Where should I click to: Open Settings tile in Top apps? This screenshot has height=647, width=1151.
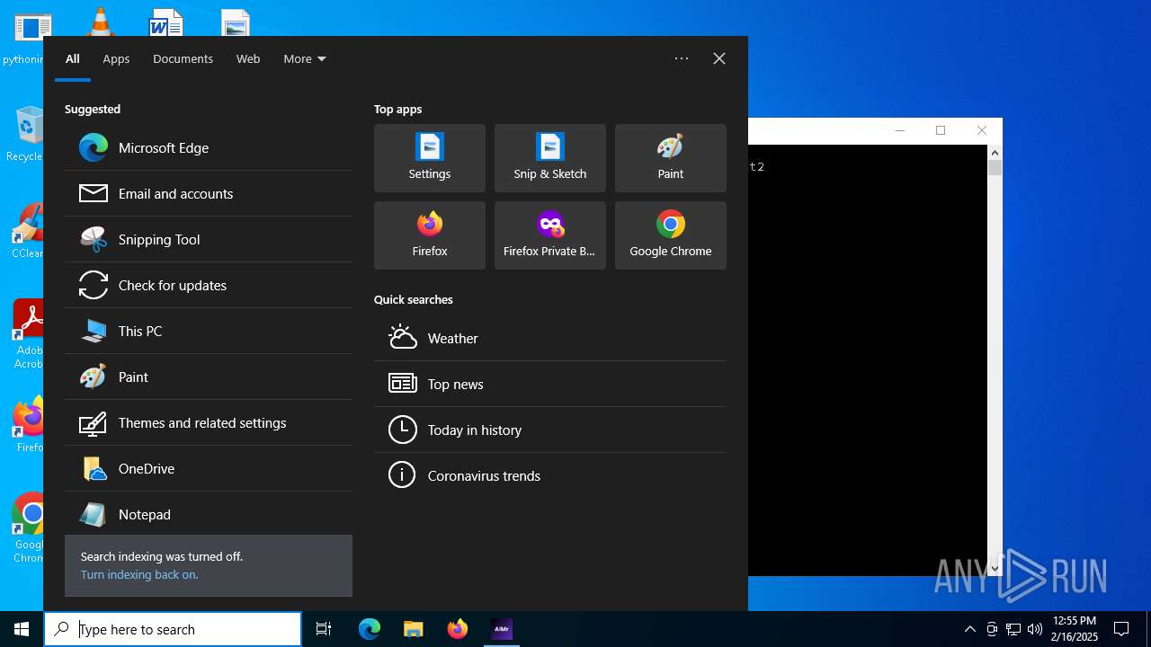(x=430, y=158)
